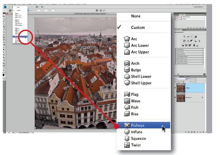220x155 pixels.
Task: Click the Shell Upper warp icon
Action: coord(127,83)
